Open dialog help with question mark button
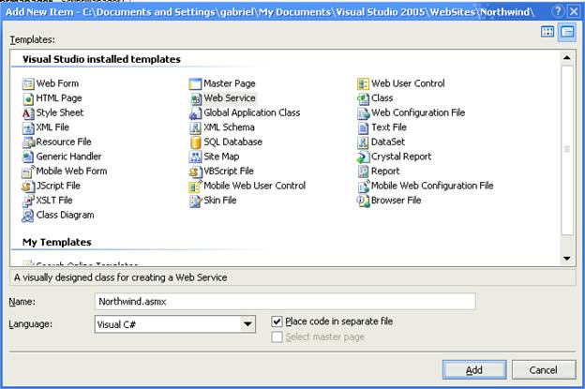Viewport: 585px width, 389px height. pyautogui.click(x=558, y=11)
